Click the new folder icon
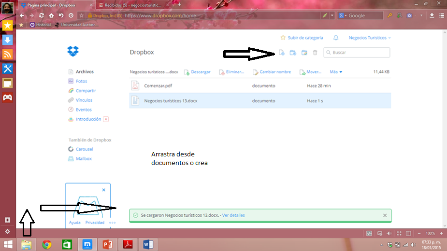This screenshot has height=251, width=447. tap(293, 53)
